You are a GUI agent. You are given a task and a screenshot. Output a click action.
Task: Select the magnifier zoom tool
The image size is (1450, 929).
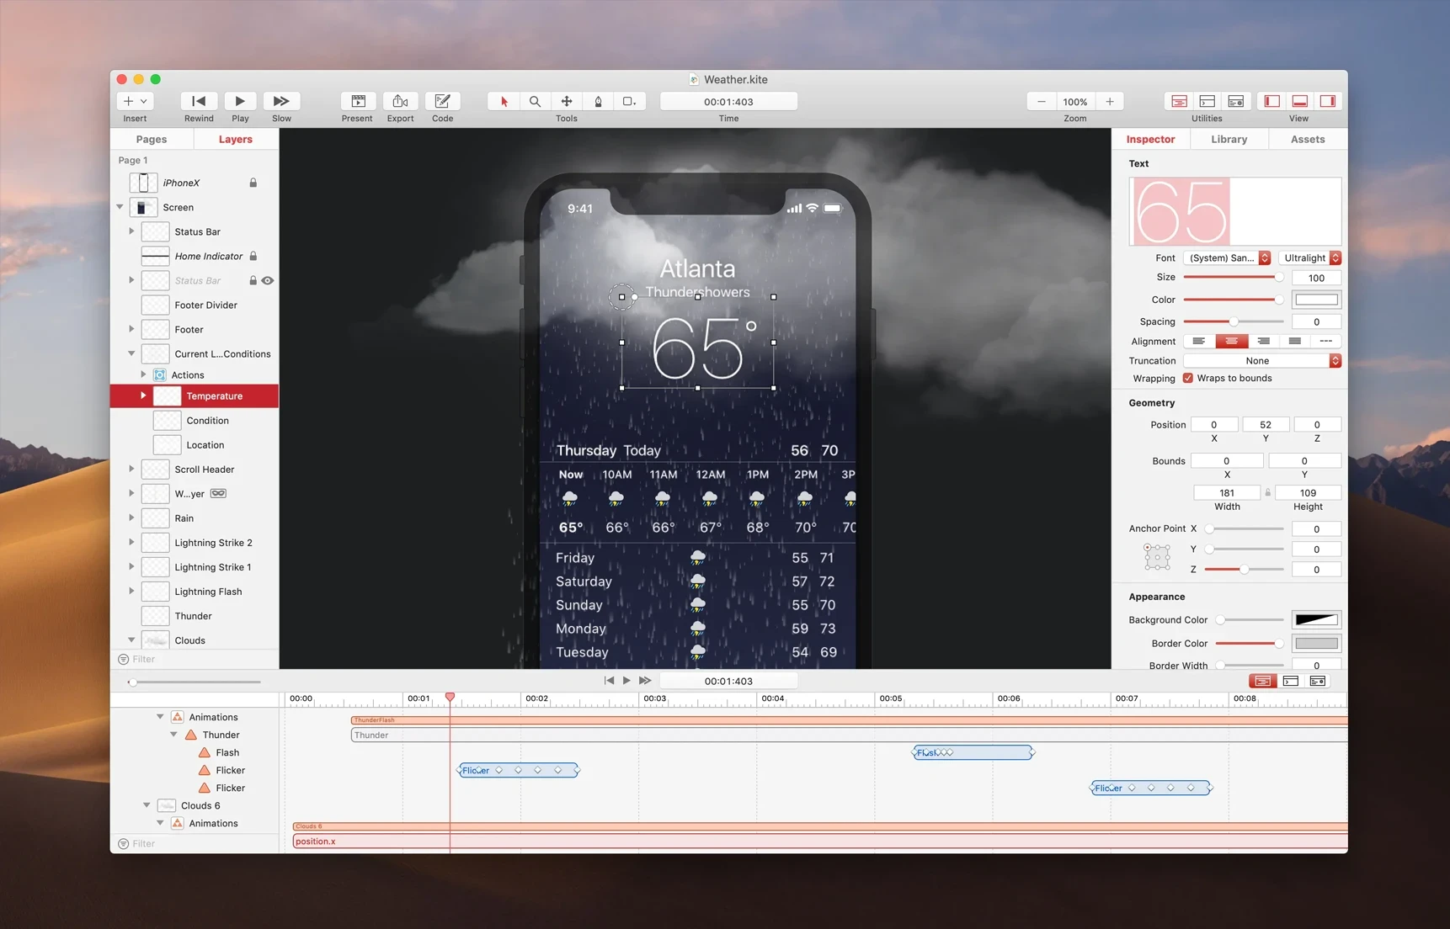coord(535,101)
